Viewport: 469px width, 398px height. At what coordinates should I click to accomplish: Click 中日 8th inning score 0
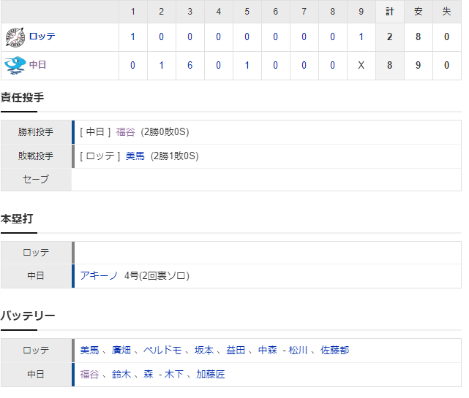(x=333, y=66)
